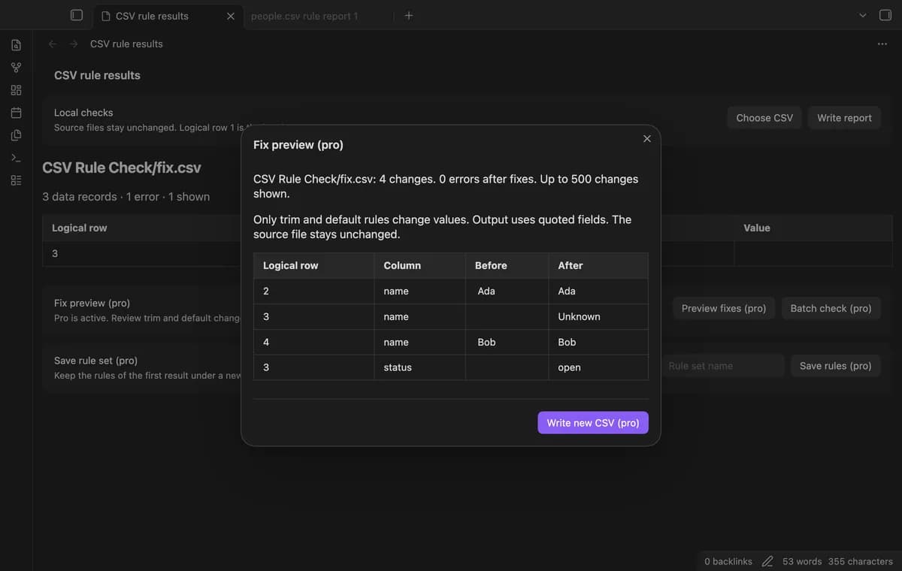
Task: Navigate back with the left arrow
Action: click(53, 44)
